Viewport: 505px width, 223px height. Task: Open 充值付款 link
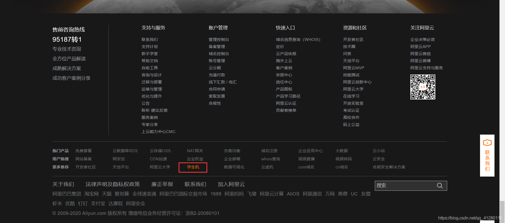(x=217, y=75)
